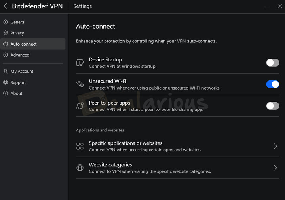Open the Support section

point(33,82)
